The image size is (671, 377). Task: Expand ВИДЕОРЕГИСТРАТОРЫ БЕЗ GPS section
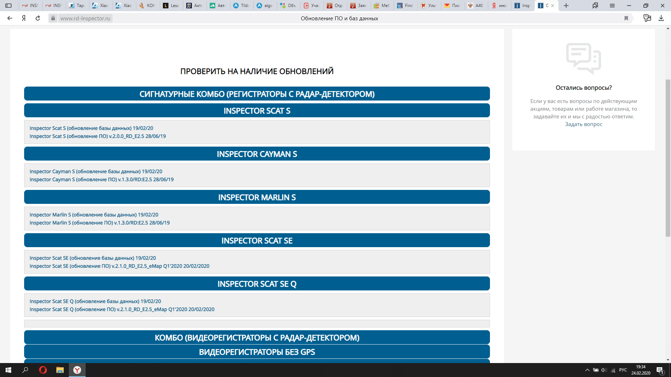[x=257, y=352]
